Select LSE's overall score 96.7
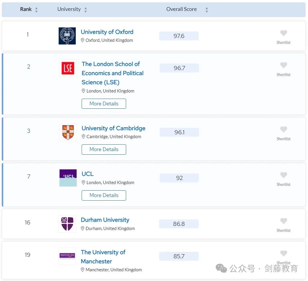308x281 pixels. point(179,68)
